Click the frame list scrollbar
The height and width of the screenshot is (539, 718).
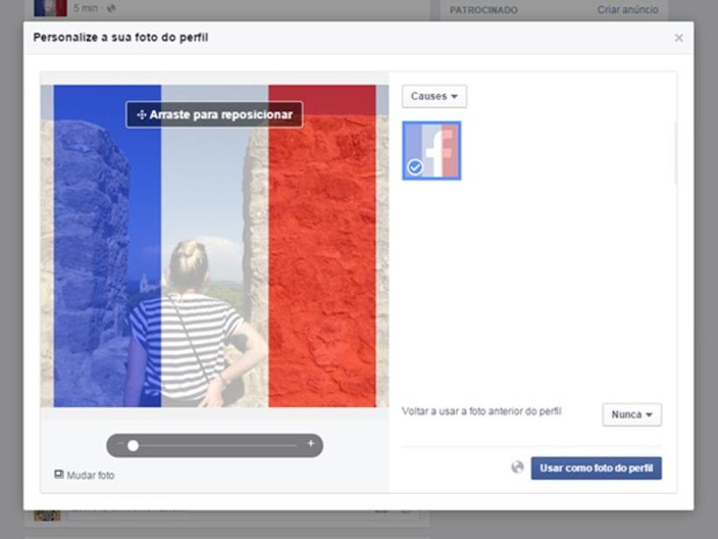coord(674,153)
